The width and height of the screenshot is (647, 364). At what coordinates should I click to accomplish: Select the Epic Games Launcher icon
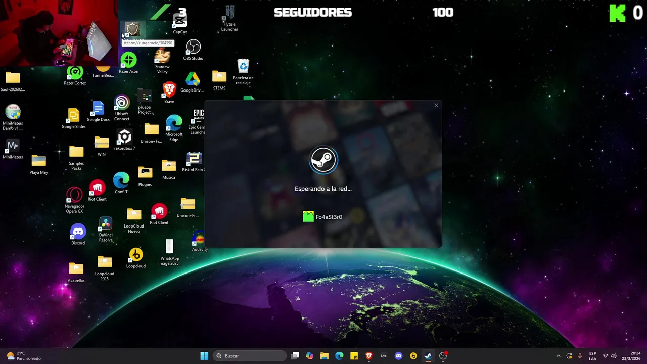(198, 122)
